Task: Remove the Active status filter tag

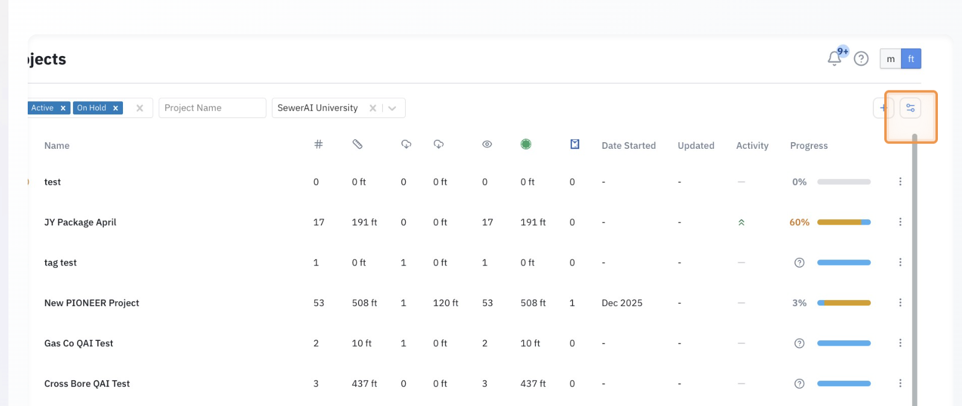Action: [63, 108]
